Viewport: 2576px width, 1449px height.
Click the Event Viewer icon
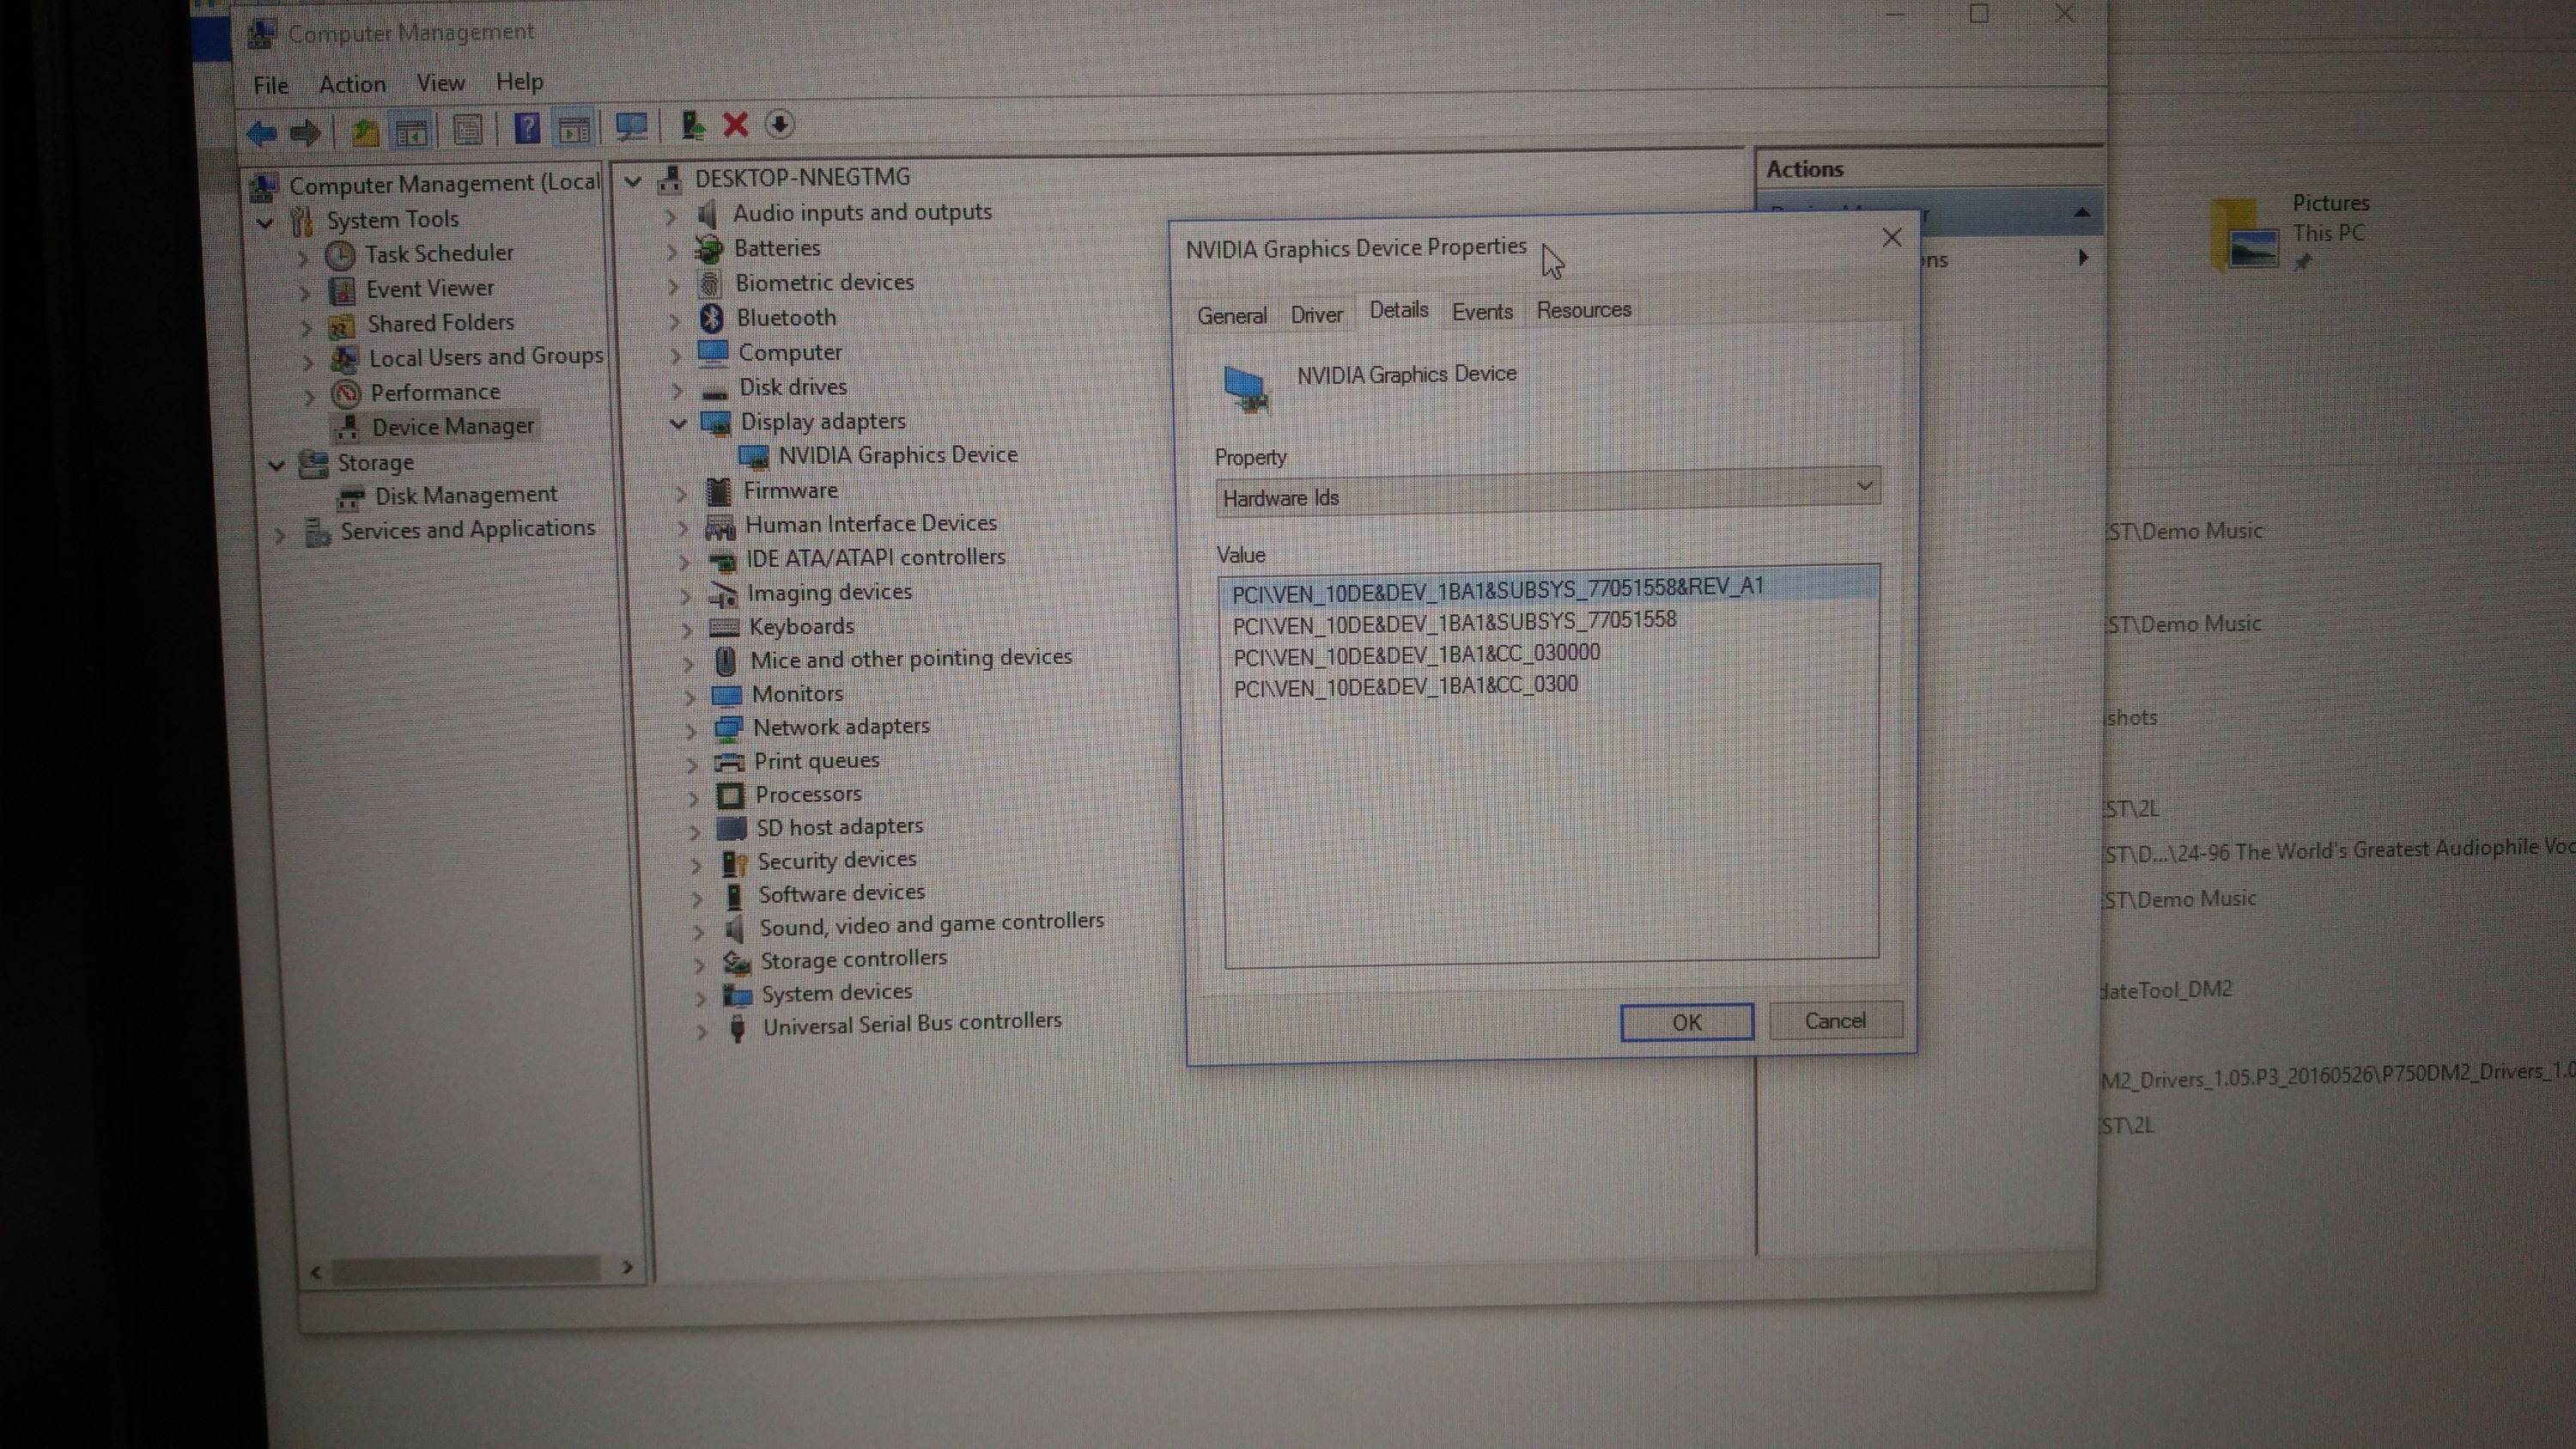point(342,291)
